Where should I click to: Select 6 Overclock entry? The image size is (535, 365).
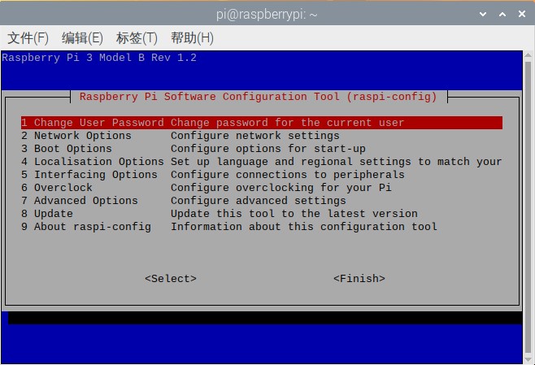(262, 187)
